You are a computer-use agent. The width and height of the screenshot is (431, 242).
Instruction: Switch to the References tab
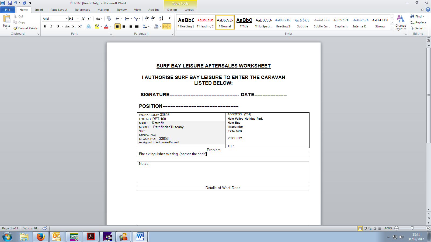pos(82,10)
